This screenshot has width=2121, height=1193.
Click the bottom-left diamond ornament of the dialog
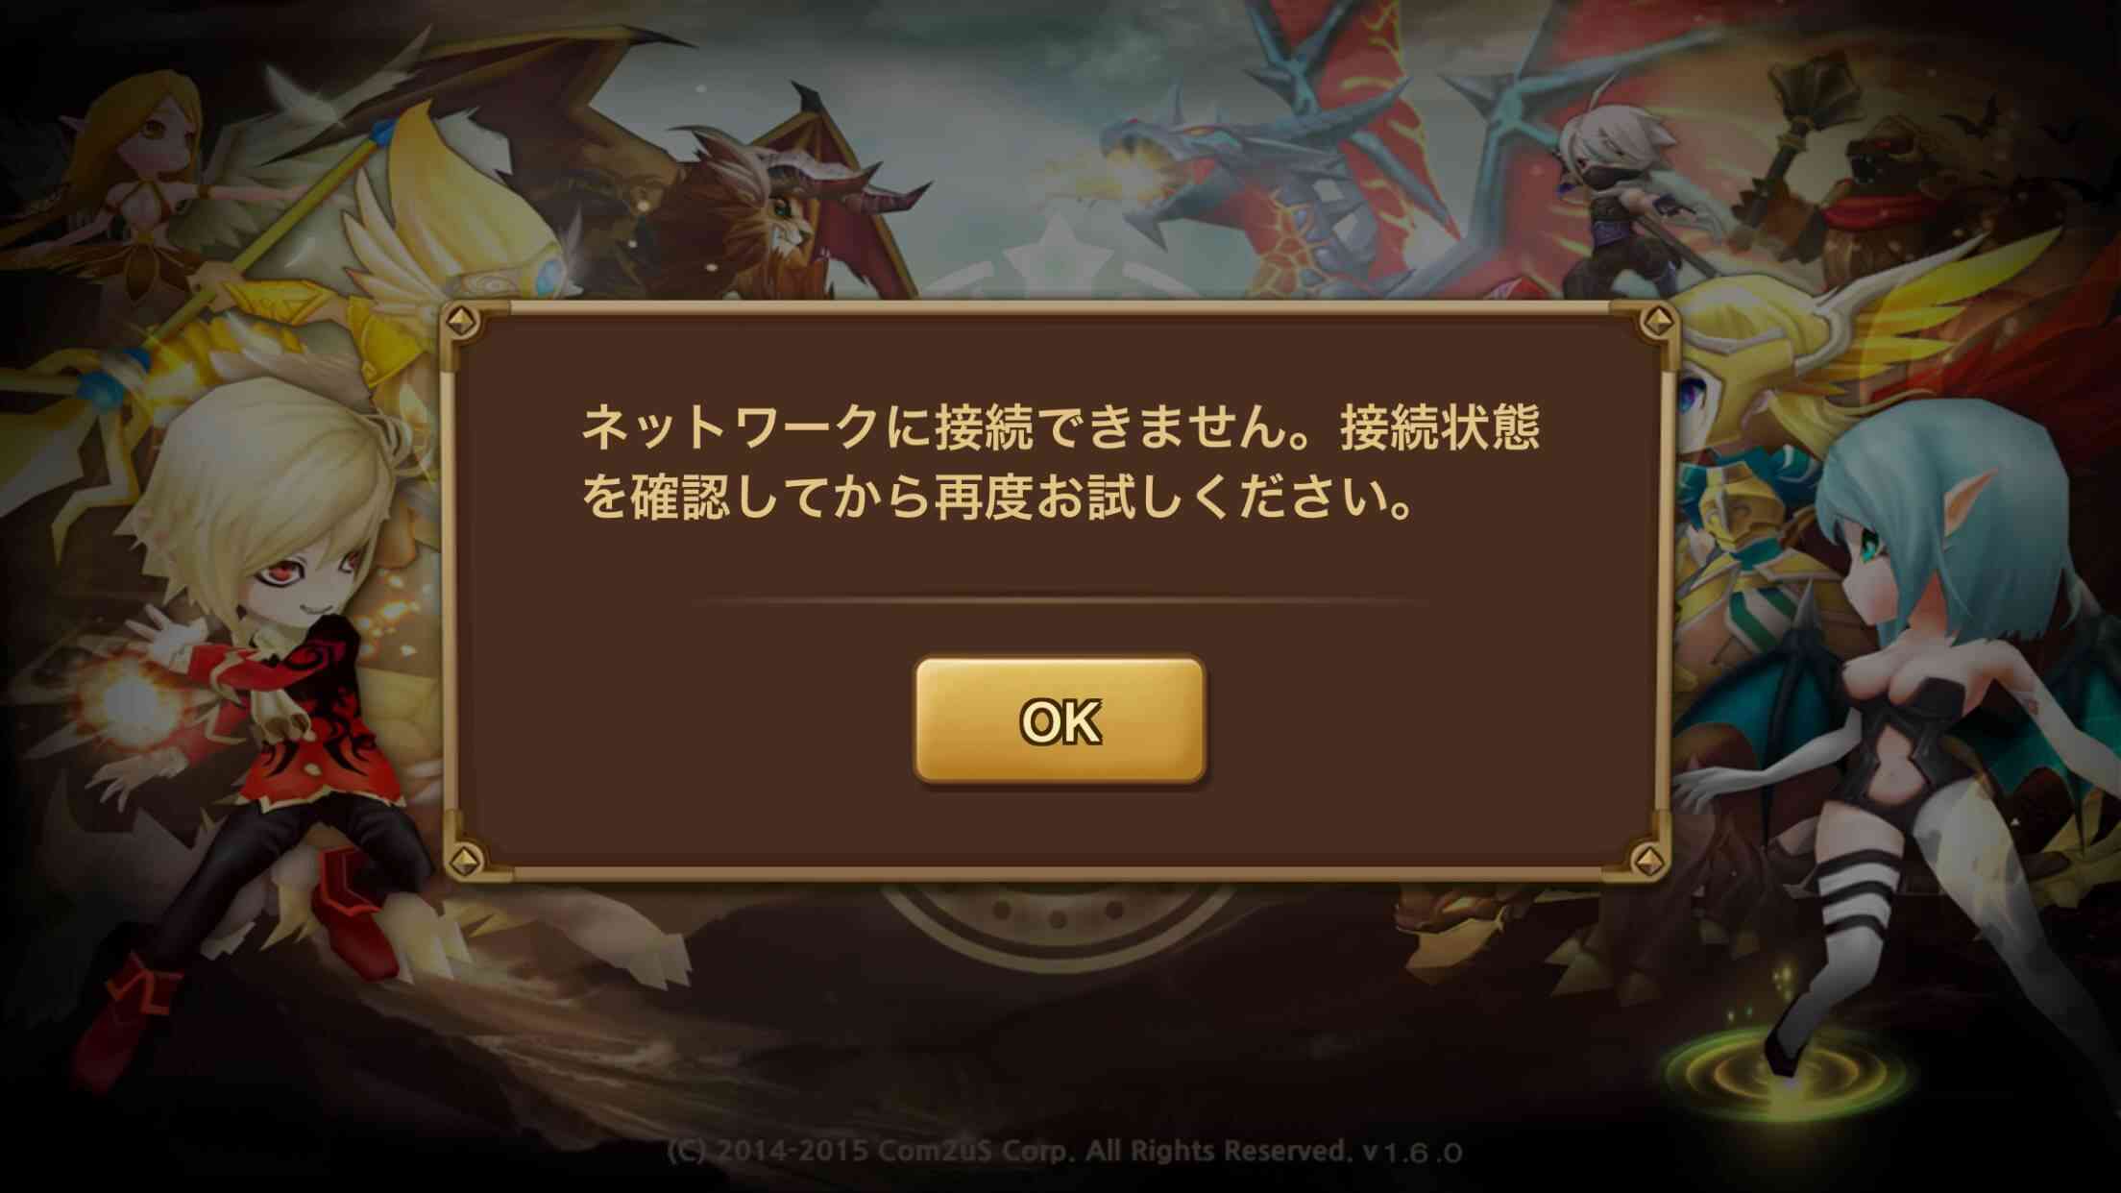467,859
